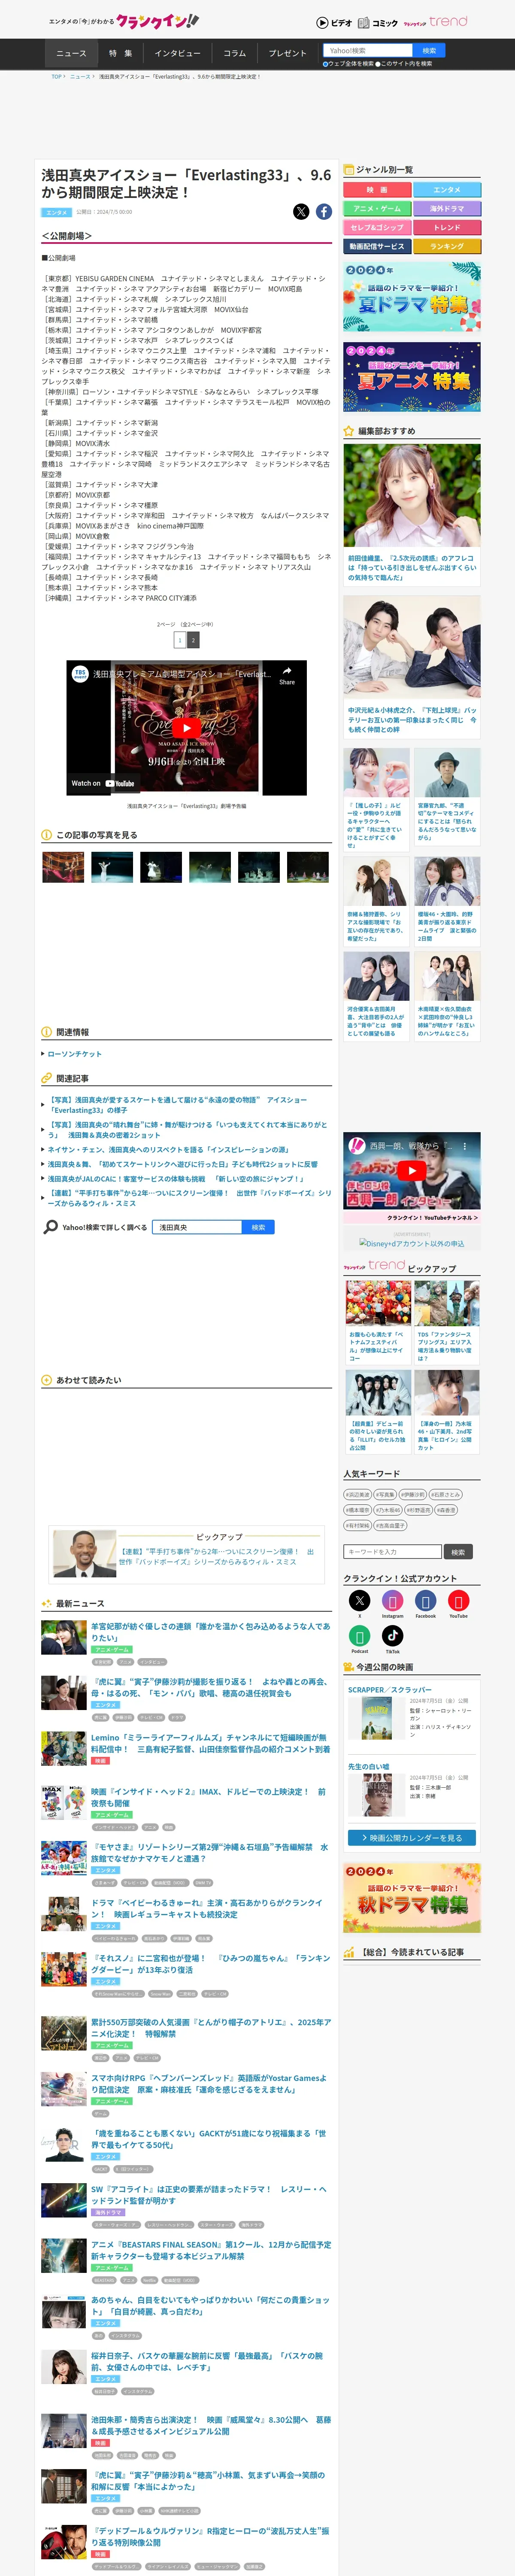Screen dimensions: 515x2576
Task: Open the first article photo thumbnail
Action: pos(63,867)
